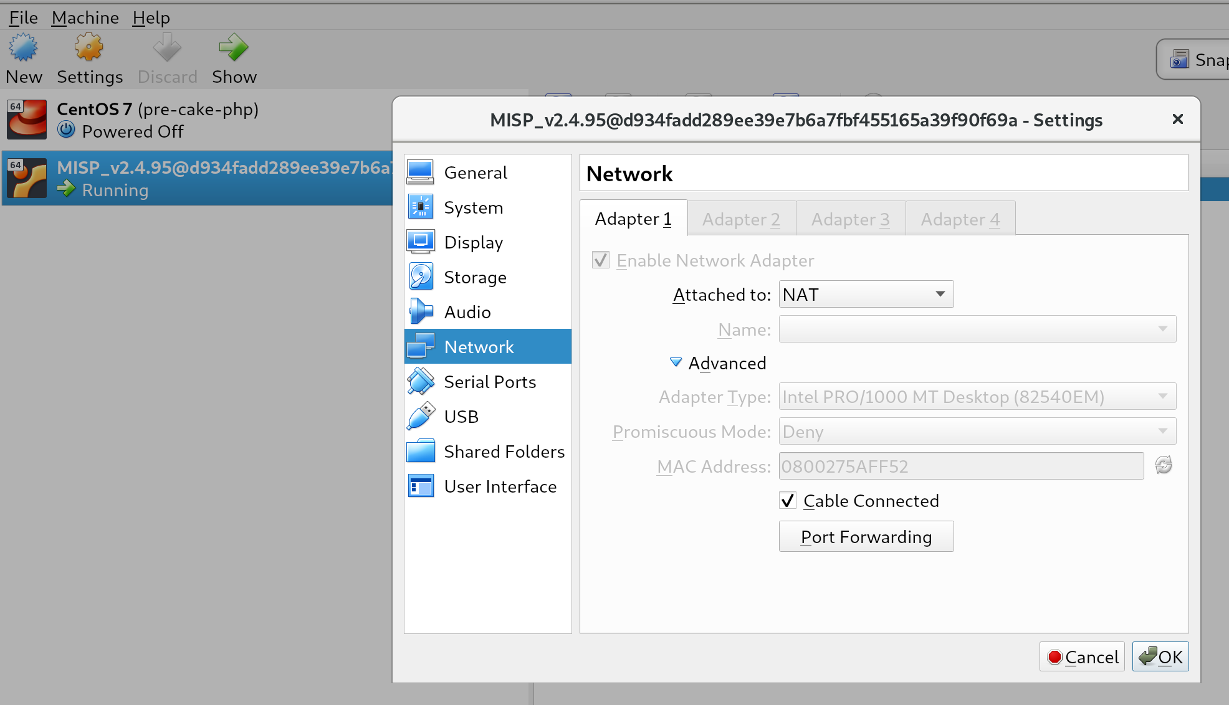Click the regenerate MAC address icon
Image resolution: width=1229 pixels, height=705 pixels.
point(1164,465)
